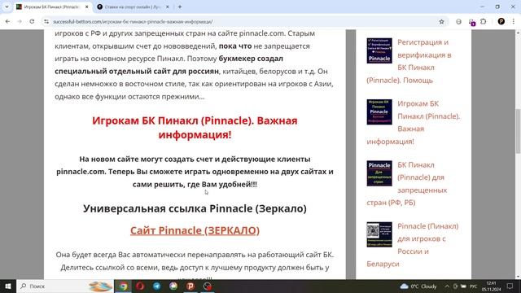The height and width of the screenshot is (293, 521).
Task: Open the extension with purple badge
Action: pos(471,22)
